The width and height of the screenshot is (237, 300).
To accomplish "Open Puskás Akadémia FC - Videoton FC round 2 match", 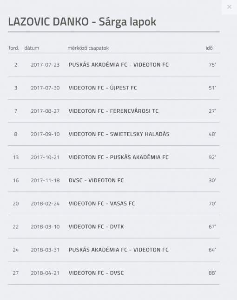I will [118, 65].
